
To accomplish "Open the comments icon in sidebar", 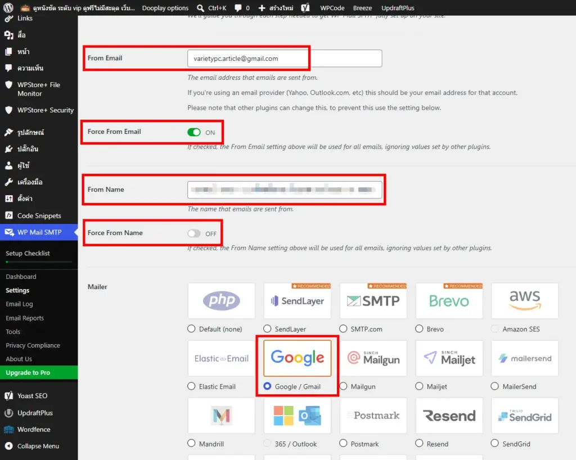I will [9, 68].
